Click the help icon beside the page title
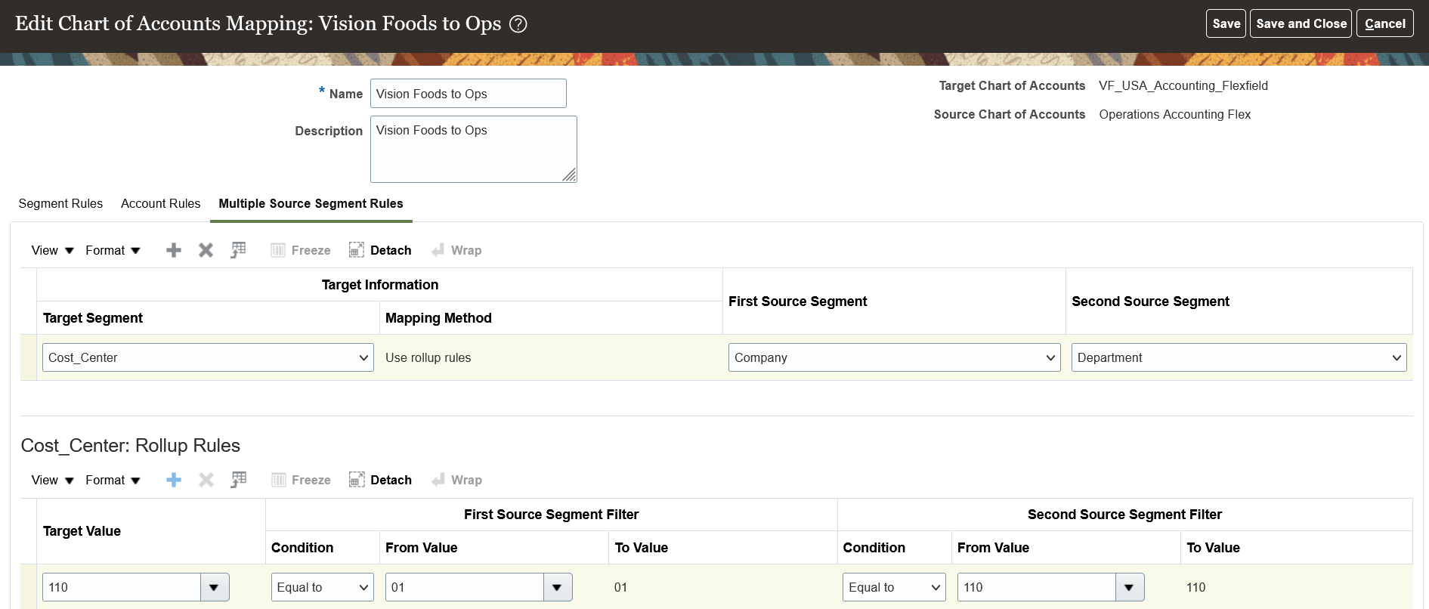Screen dimensions: 1429x609 pyautogui.click(x=518, y=24)
